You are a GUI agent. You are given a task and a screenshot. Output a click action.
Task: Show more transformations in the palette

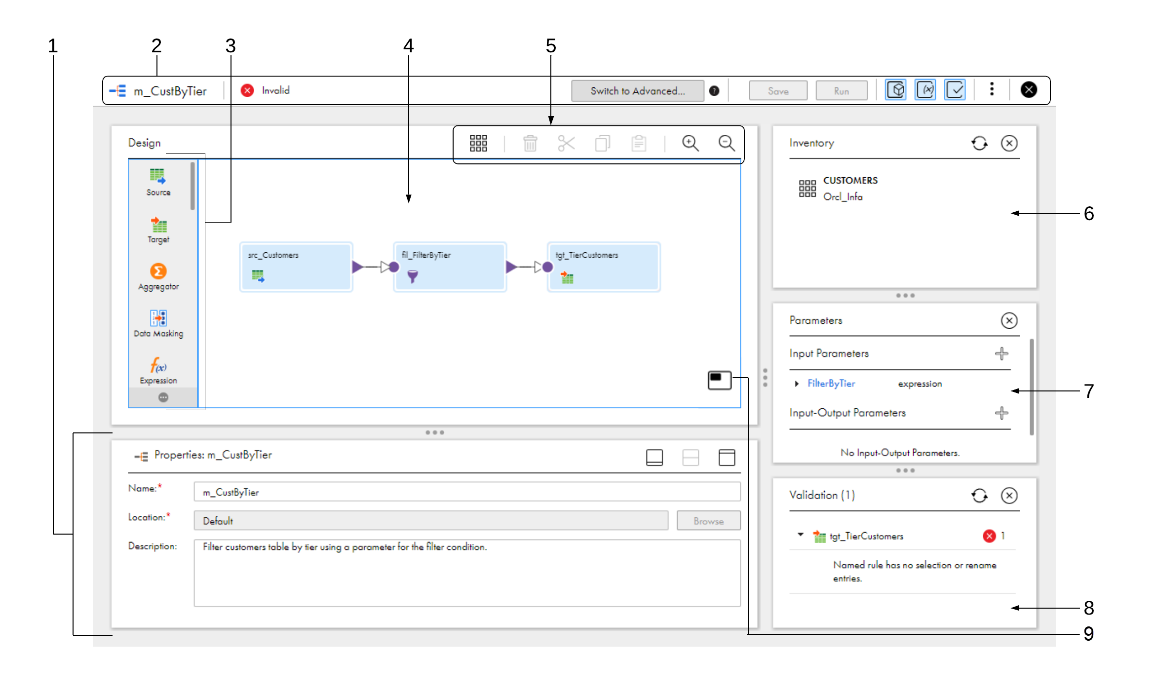[x=163, y=397]
